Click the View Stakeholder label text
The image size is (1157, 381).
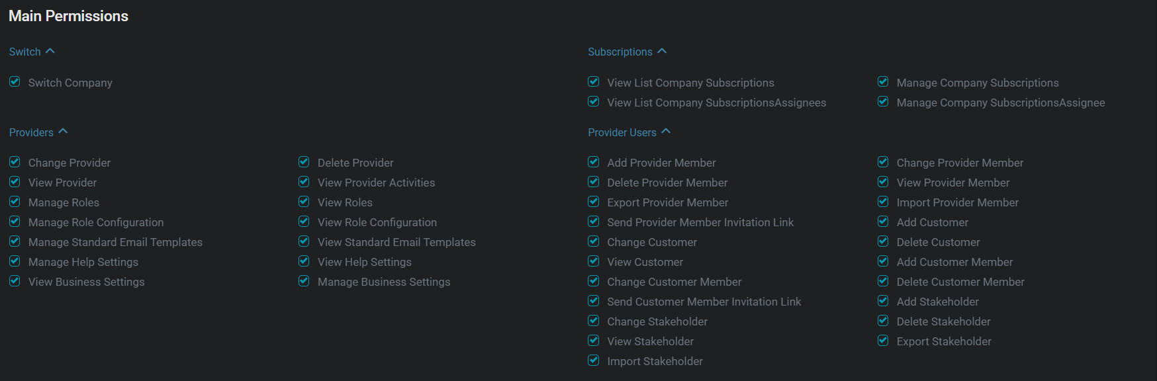tap(650, 341)
